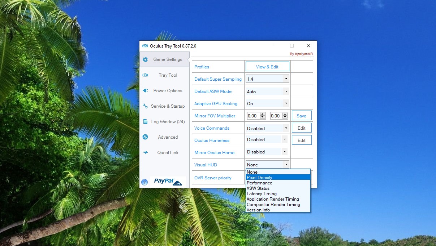Click the Default ASW Mode label

(x=213, y=91)
